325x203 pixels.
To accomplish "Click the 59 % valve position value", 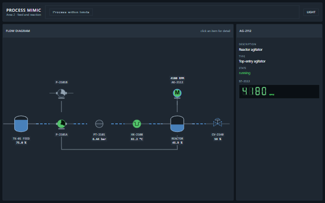I will pyautogui.click(x=217, y=139).
